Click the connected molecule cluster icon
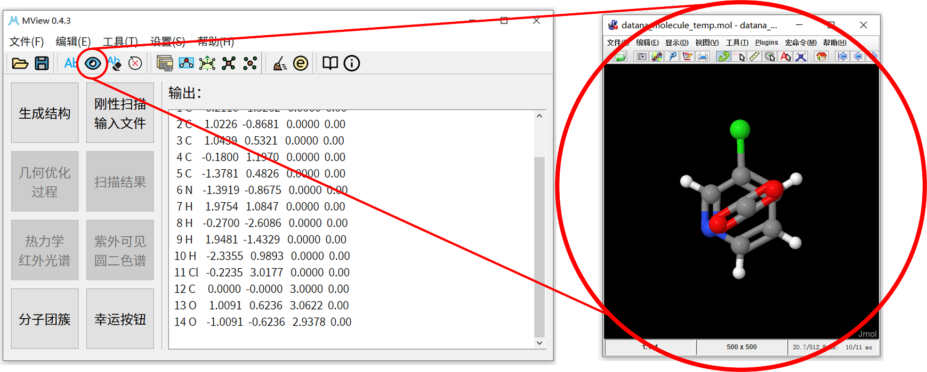This screenshot has height=372, width=927. tap(229, 63)
